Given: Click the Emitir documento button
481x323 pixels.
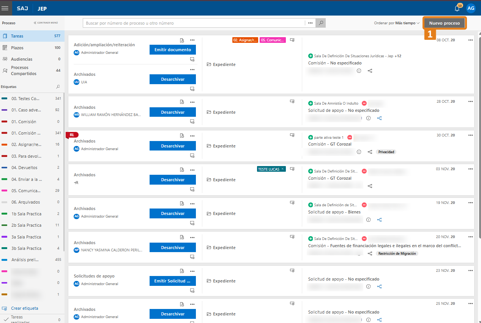Looking at the screenshot, I should 172,50.
